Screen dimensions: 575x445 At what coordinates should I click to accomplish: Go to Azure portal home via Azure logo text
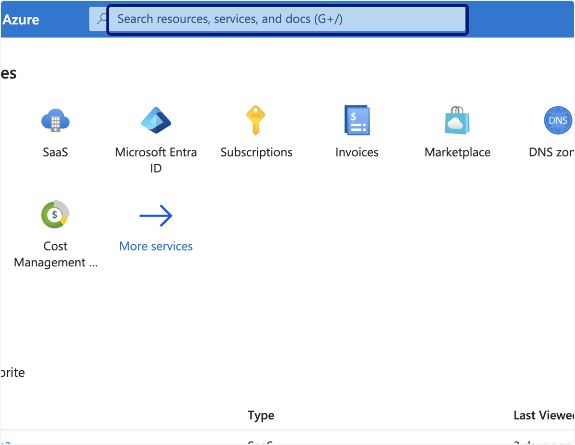click(21, 20)
